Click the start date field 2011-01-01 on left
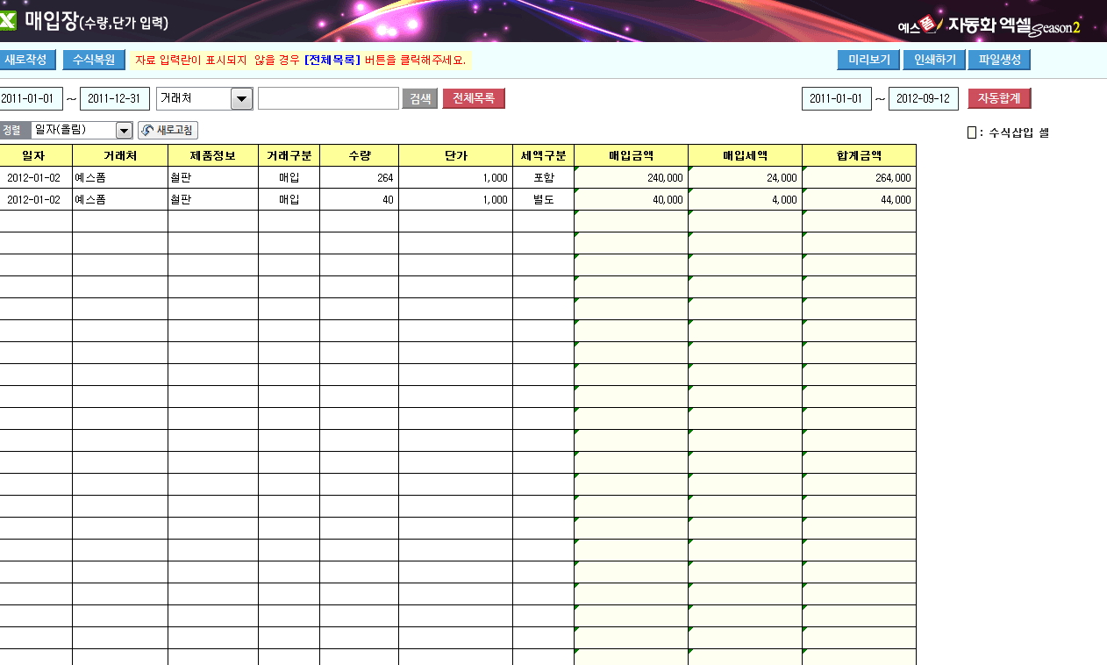The width and height of the screenshot is (1107, 665). (x=31, y=98)
